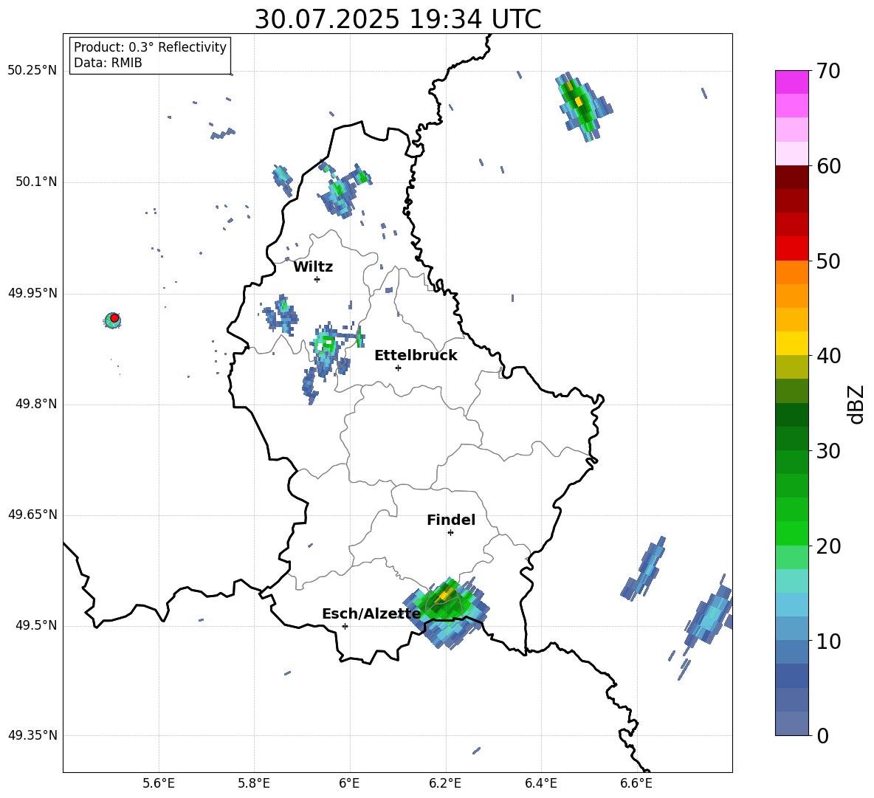This screenshot has height=798, width=874.
Task: Click the Wiltz city label
Action: click(313, 267)
